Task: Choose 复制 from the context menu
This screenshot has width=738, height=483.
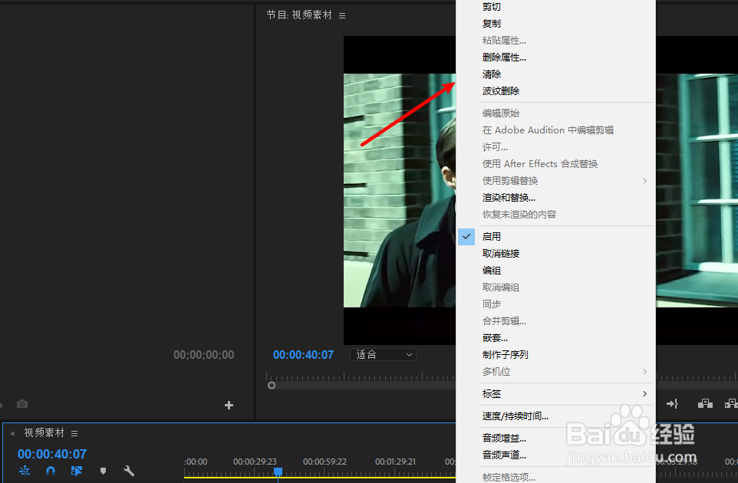Action: click(x=492, y=24)
